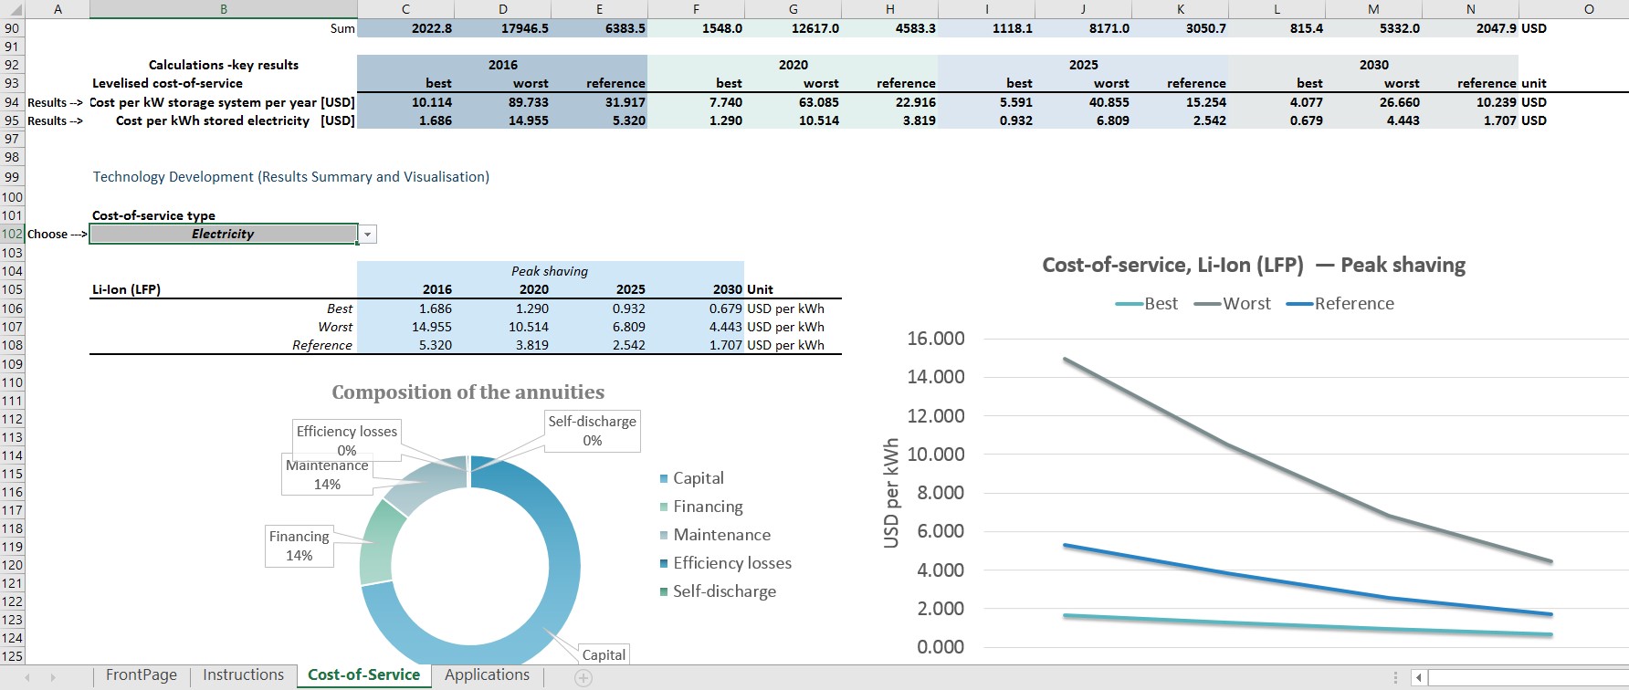Select column C header
Image resolution: width=1629 pixels, height=690 pixels.
click(406, 9)
